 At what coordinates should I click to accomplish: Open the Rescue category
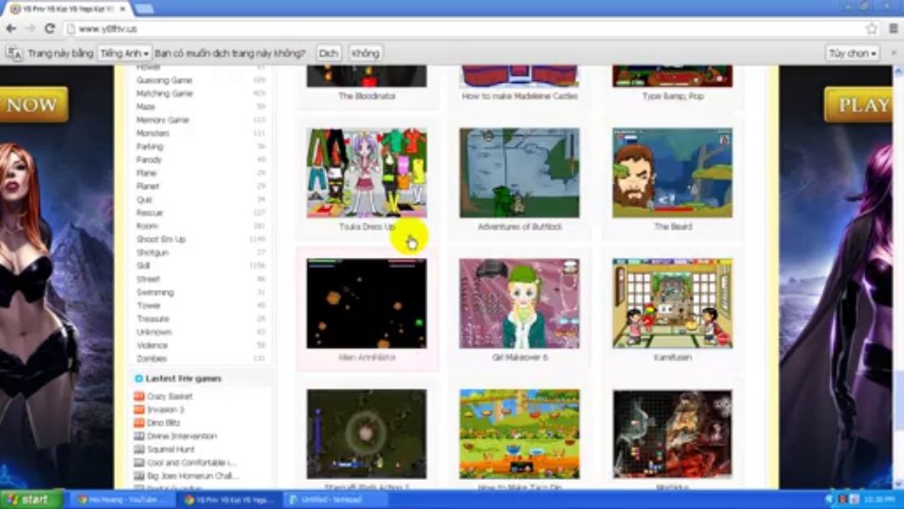click(149, 213)
